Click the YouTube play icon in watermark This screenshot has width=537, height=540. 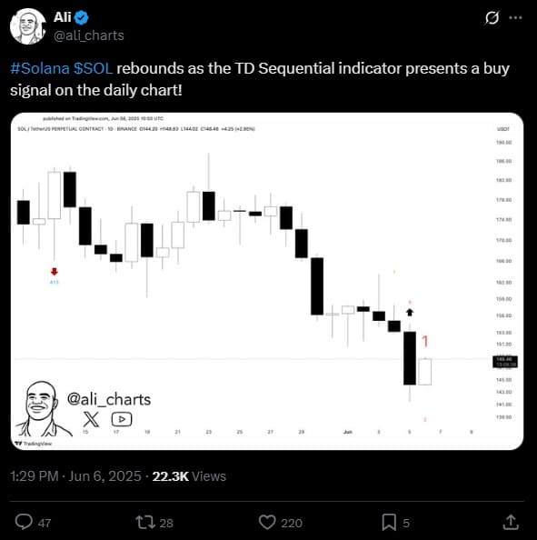tap(122, 419)
